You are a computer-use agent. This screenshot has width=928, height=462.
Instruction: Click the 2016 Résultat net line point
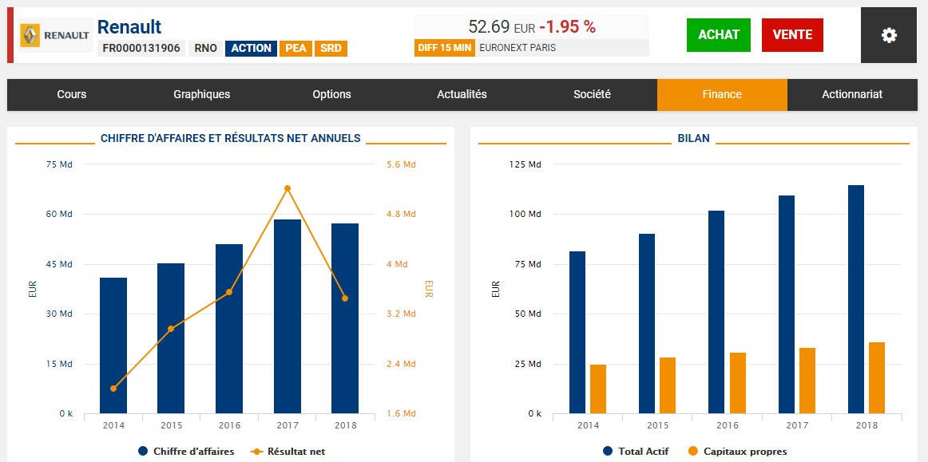229,292
